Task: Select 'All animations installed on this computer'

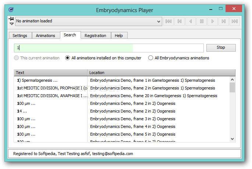Action: point(103,58)
